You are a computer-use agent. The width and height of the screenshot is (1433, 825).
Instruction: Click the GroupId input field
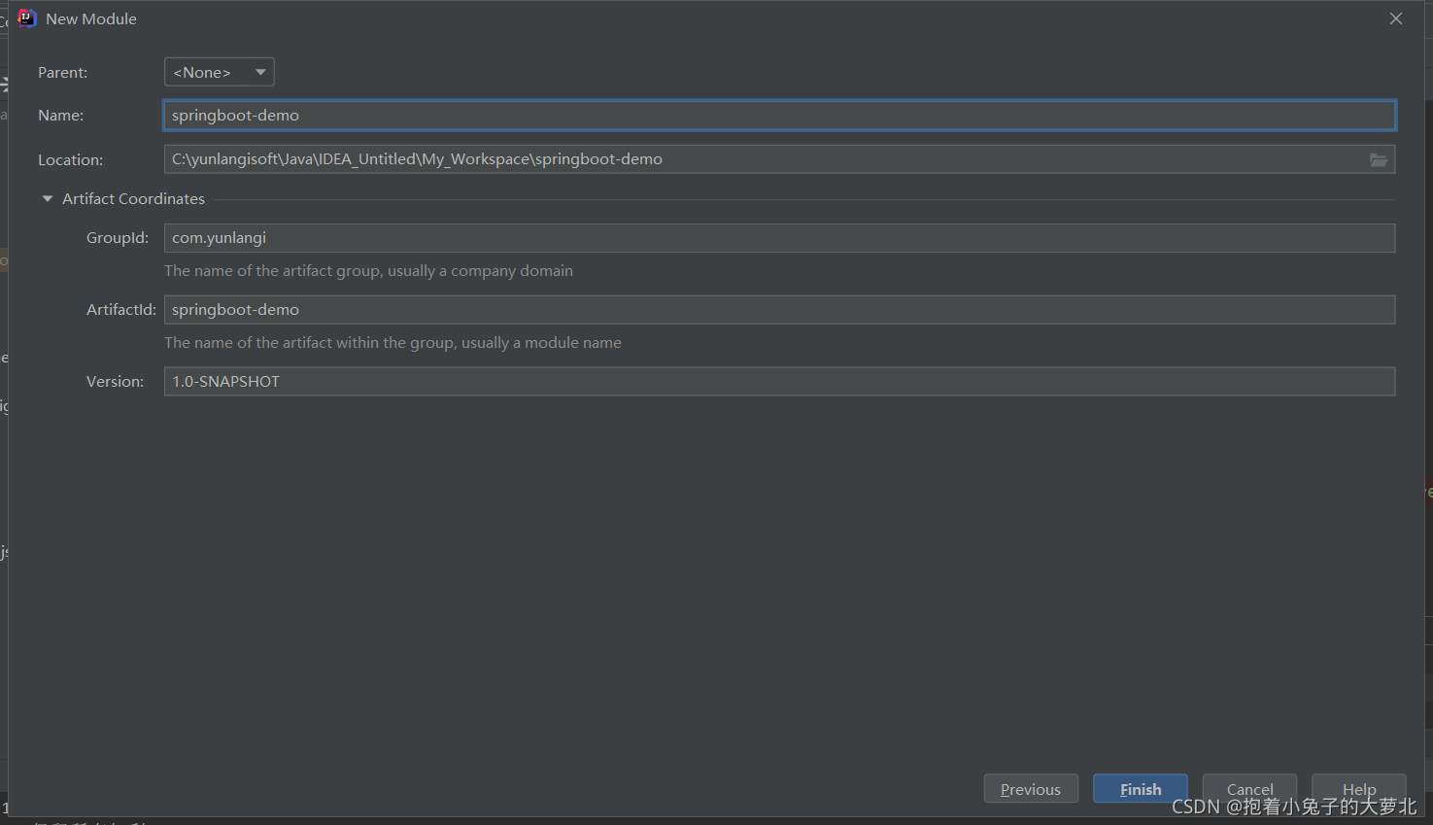(779, 238)
